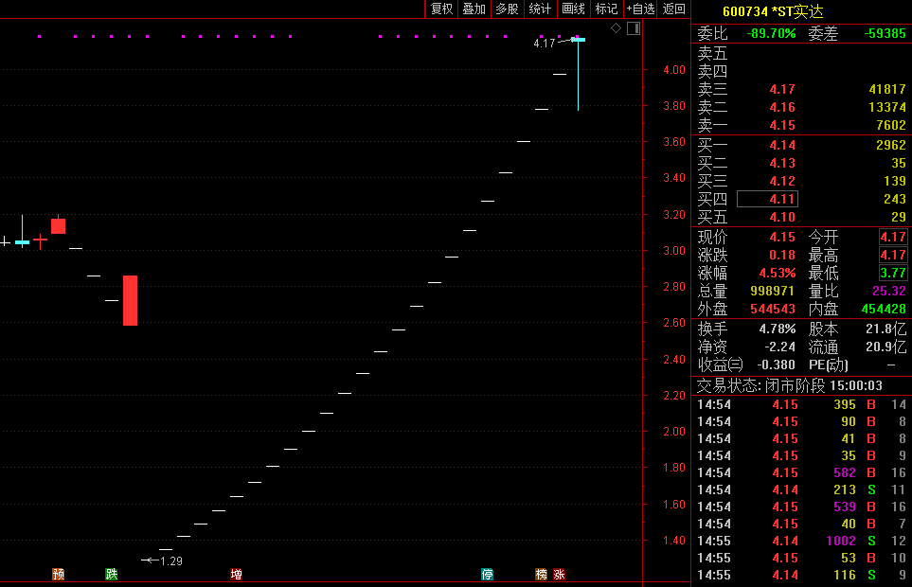Select the 买四 price 4.11 box
The image size is (912, 587).
[x=767, y=199]
